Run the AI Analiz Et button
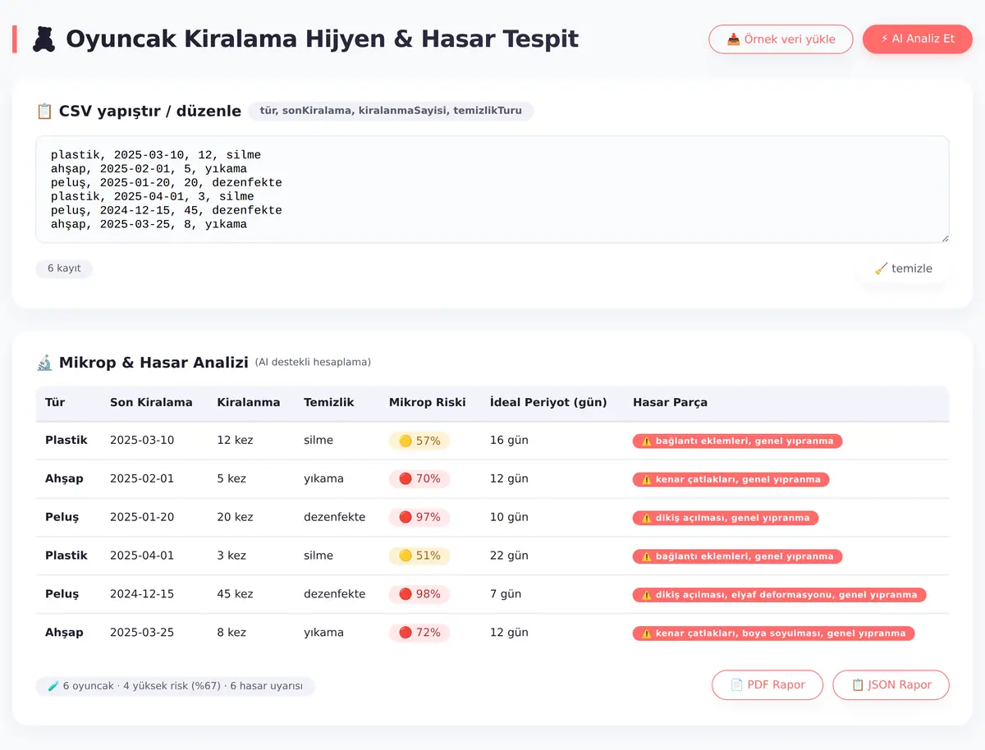The height and width of the screenshot is (750, 985). coord(917,39)
